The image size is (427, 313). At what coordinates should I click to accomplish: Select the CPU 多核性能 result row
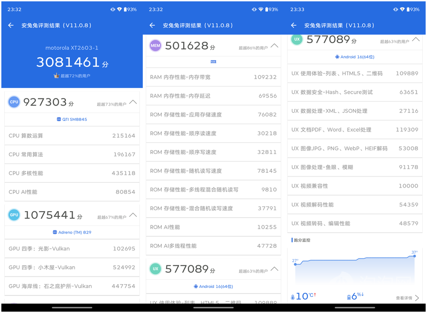[72, 173]
